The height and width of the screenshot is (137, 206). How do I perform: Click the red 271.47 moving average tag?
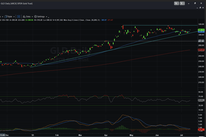[201, 50]
